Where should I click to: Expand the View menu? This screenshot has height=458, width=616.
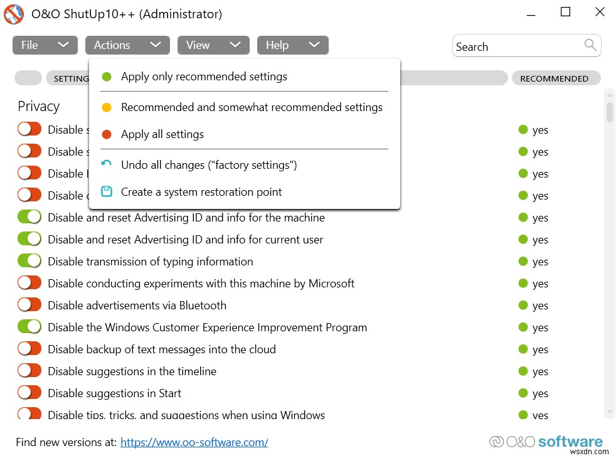213,45
